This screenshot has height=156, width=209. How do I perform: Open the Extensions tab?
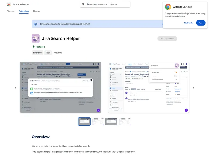(x=24, y=11)
